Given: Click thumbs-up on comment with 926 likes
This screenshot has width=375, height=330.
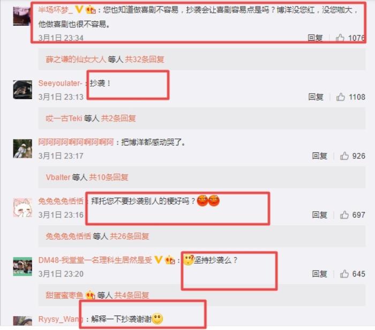Looking at the screenshot, I should tap(344, 156).
